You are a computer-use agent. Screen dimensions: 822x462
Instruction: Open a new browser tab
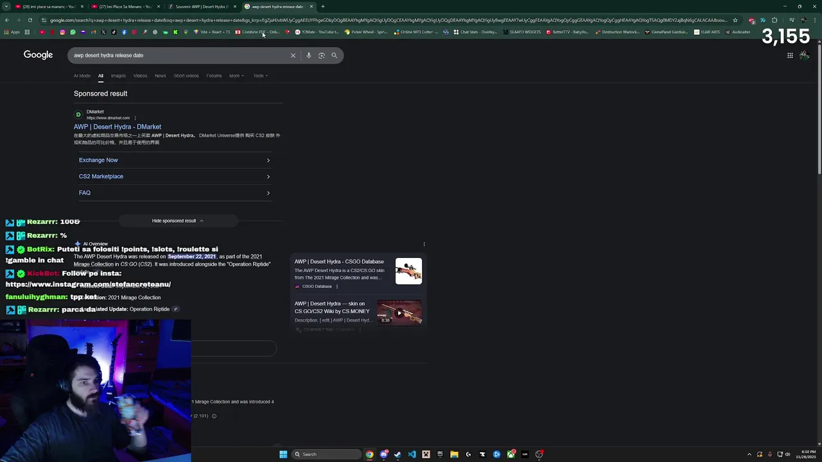point(322,6)
